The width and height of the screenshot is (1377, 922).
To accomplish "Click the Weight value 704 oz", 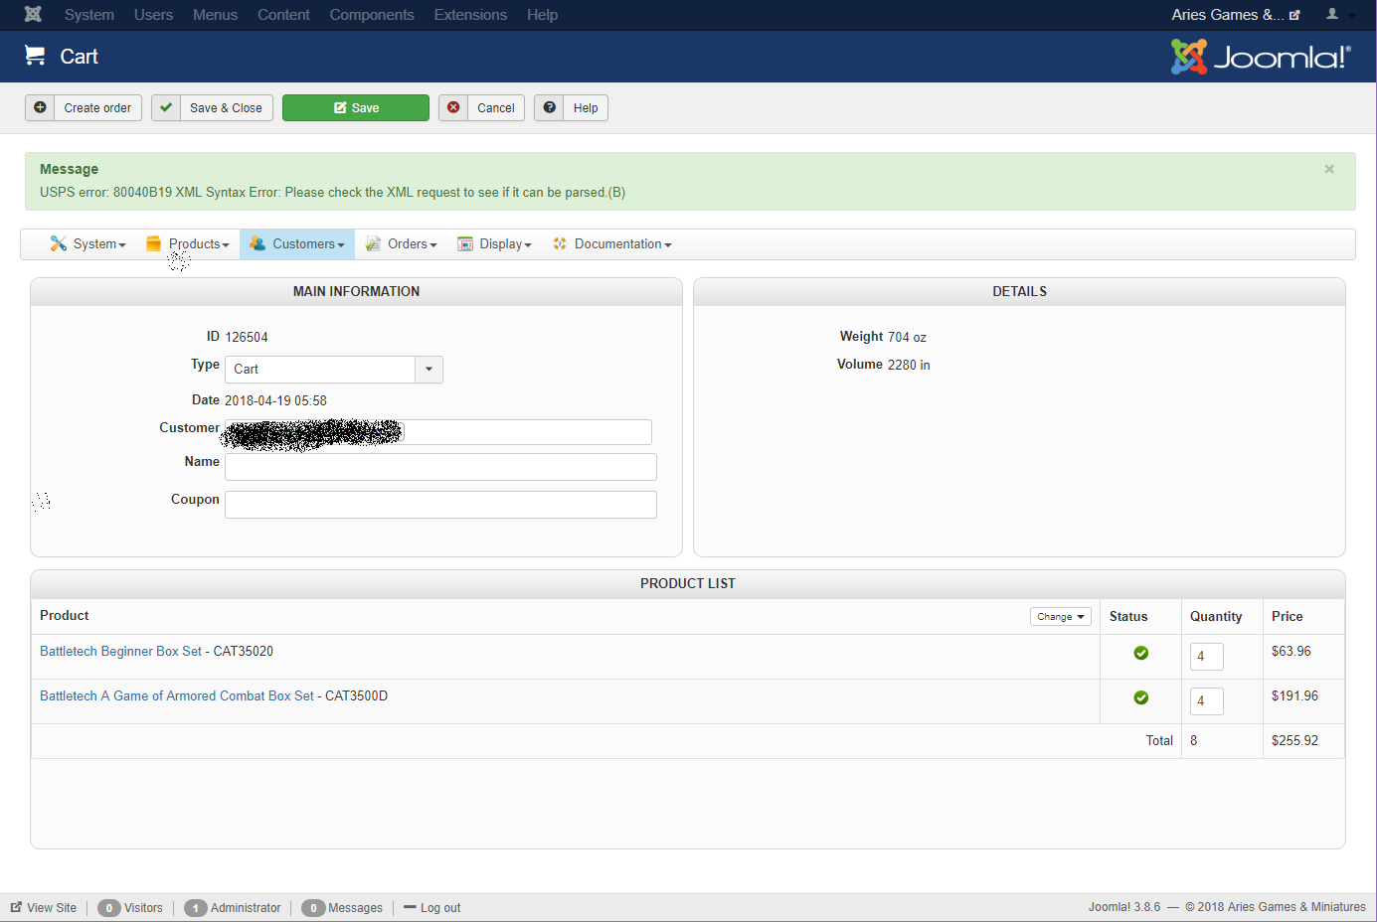I will [907, 338].
